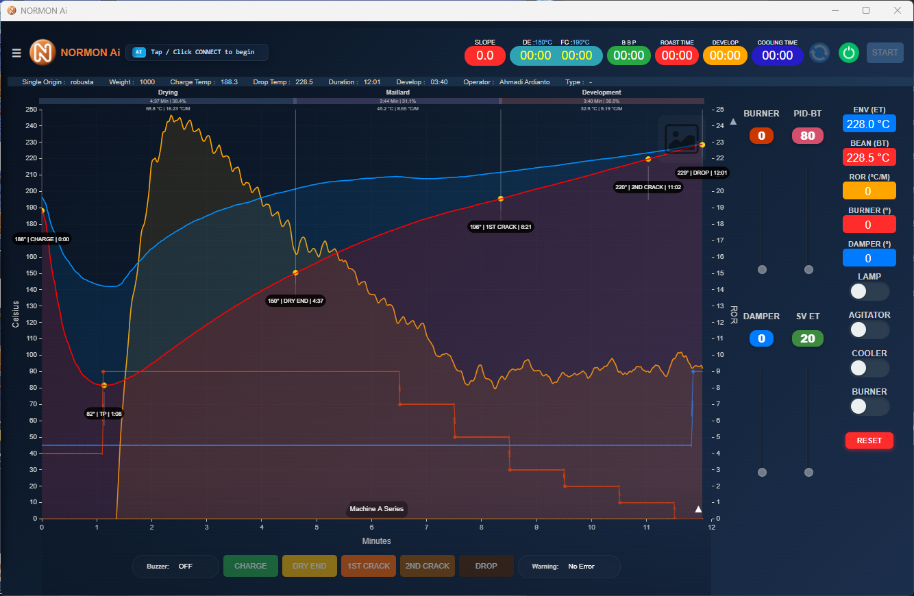Expand the bottom-right chart triangle arrow
The image size is (914, 596).
tap(698, 509)
